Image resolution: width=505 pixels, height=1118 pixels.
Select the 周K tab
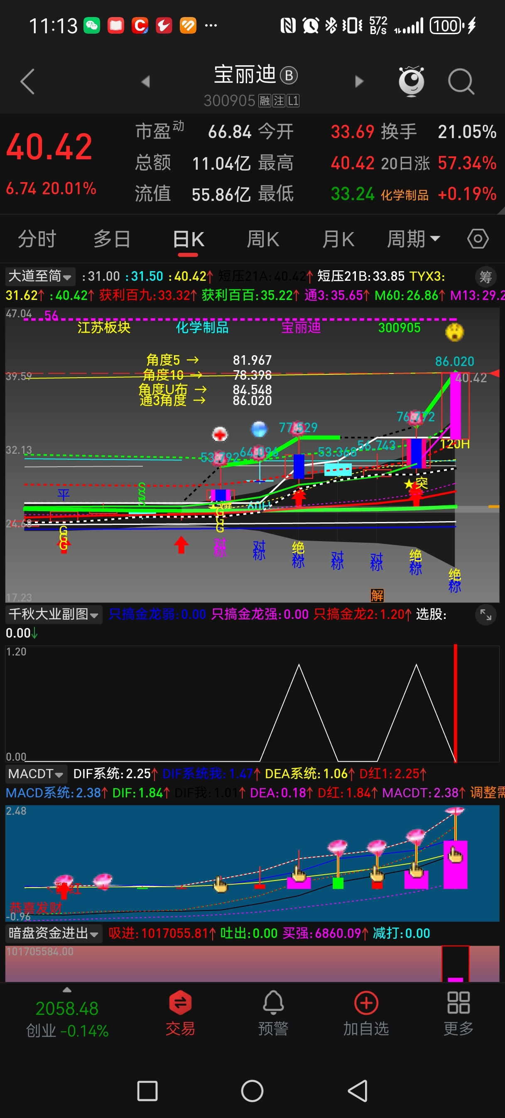pos(263,239)
